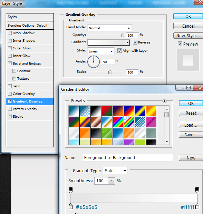The image size is (203, 214).
Task: Open the gradient Style Linear dropdown
Action: 101,51
